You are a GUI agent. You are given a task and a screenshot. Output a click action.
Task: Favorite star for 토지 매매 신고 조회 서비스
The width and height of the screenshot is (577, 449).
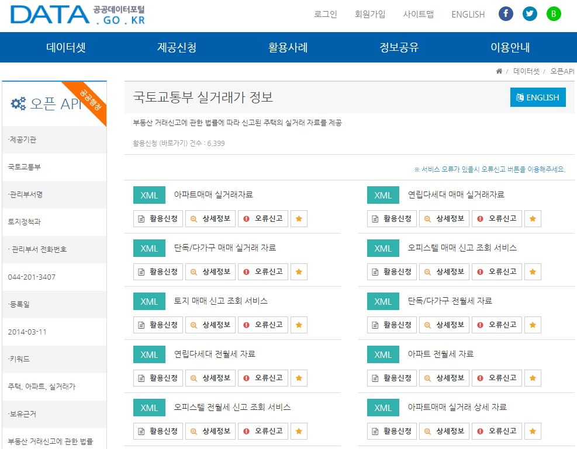299,325
